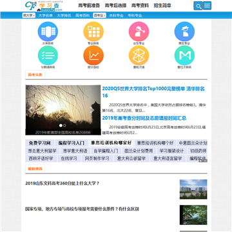Open 高考前准备 in top navigation
This screenshot has width=232, height=232.
[x=89, y=6]
